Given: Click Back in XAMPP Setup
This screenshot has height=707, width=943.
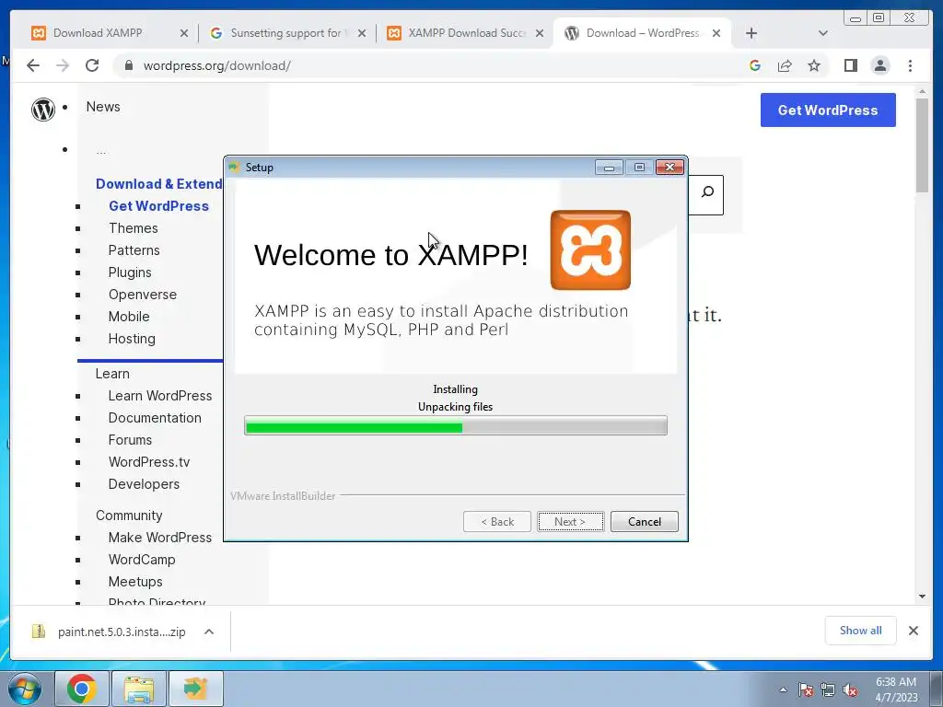Looking at the screenshot, I should coord(496,521).
